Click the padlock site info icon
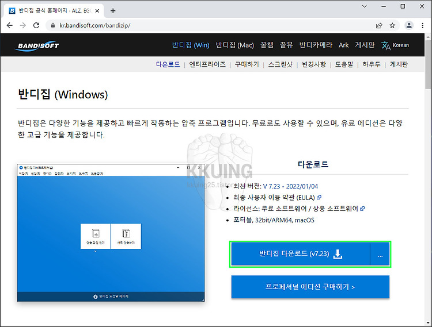Viewport: 432px width, 327px height. point(53,25)
